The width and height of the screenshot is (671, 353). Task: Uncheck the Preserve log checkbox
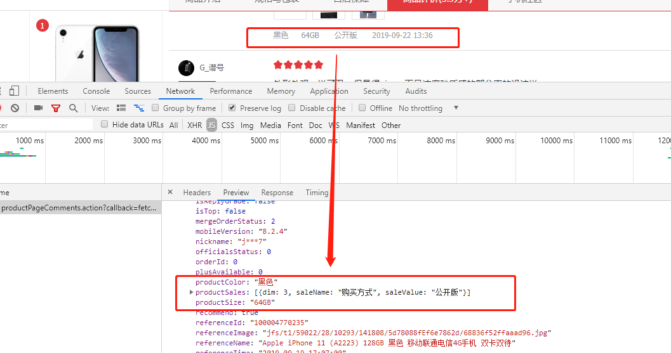pos(232,108)
